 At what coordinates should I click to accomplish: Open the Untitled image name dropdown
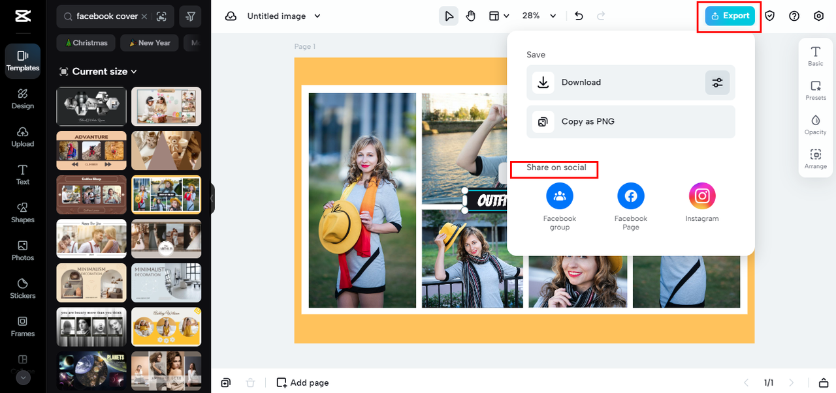pos(284,16)
